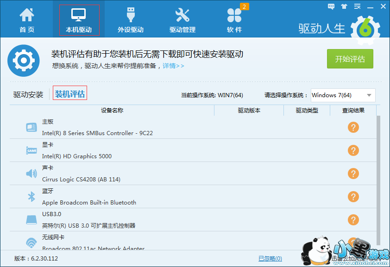Select the 装机评估 subtab
Screen dimensions: 390x267
tap(70, 94)
